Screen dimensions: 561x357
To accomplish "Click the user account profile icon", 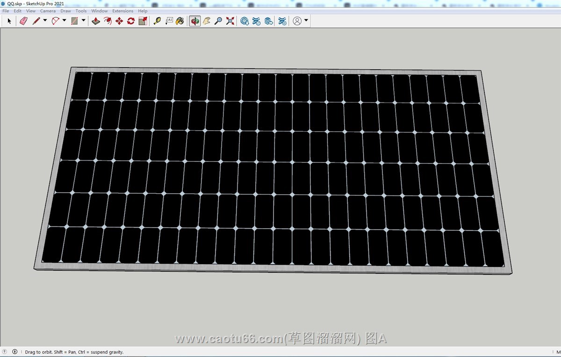I will [x=297, y=21].
